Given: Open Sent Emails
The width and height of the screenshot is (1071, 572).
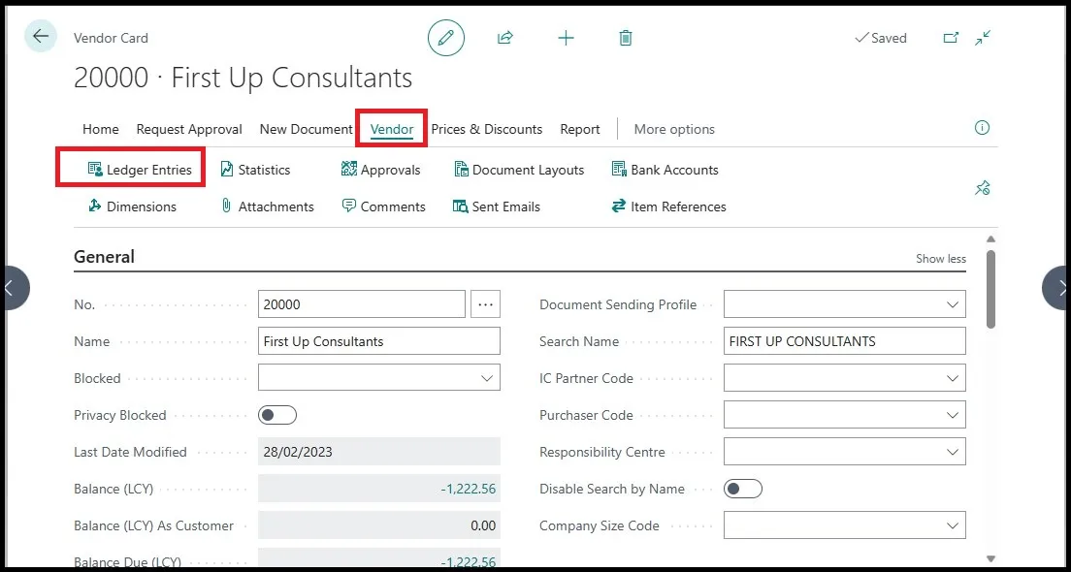Looking at the screenshot, I should pos(497,207).
